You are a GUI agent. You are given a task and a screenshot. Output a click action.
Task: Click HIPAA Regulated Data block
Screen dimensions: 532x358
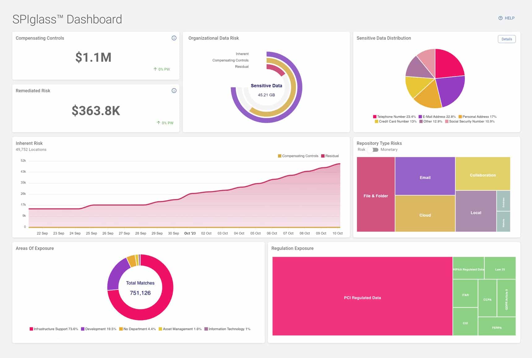tap(469, 268)
